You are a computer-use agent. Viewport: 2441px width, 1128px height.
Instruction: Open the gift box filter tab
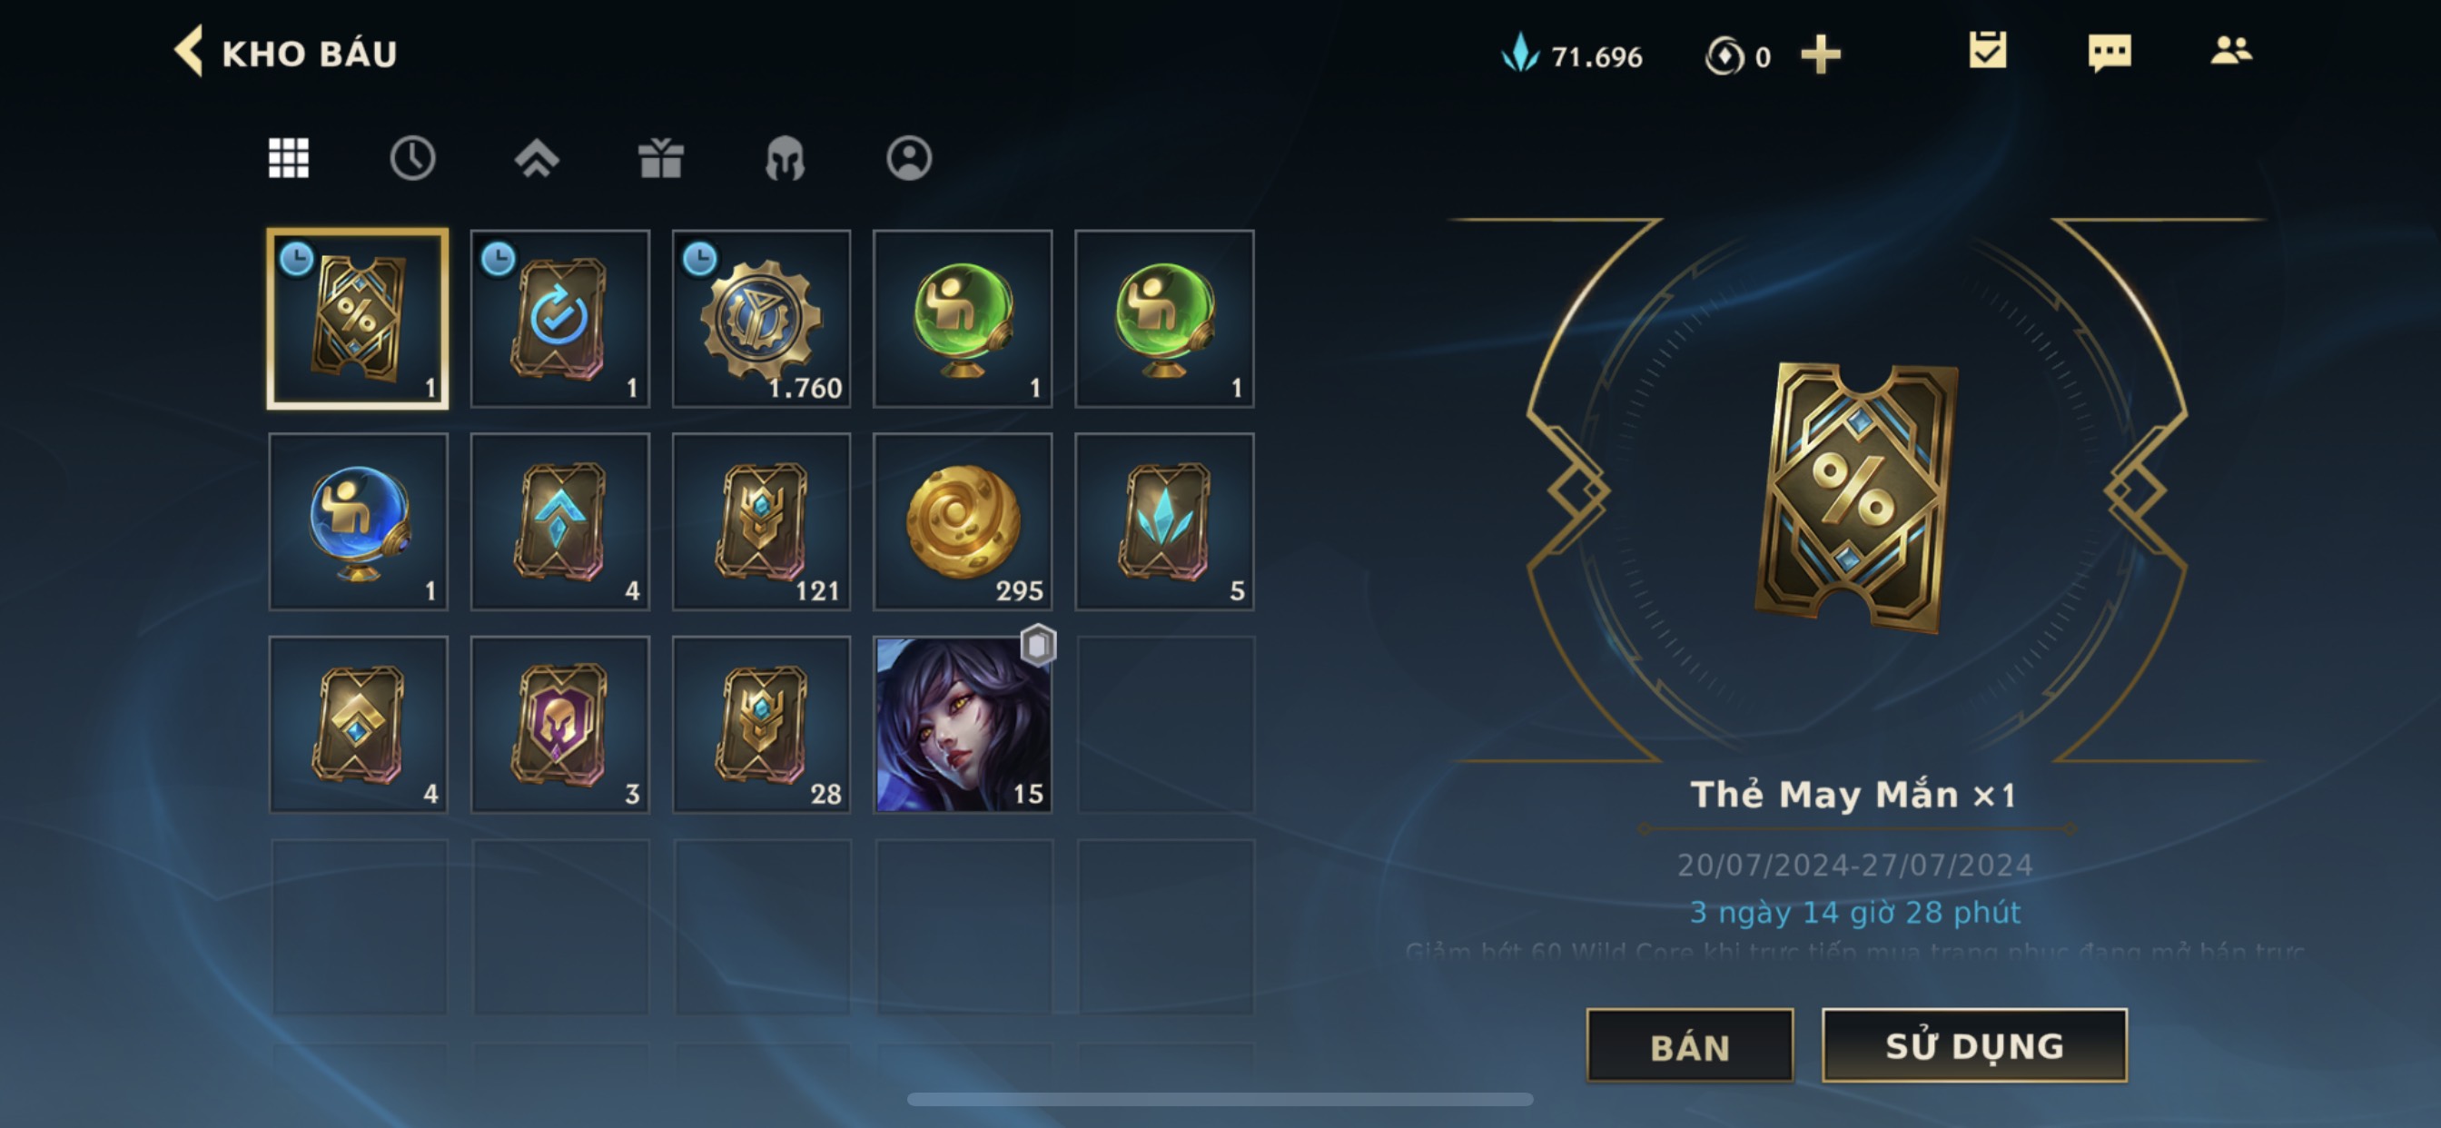click(x=660, y=158)
